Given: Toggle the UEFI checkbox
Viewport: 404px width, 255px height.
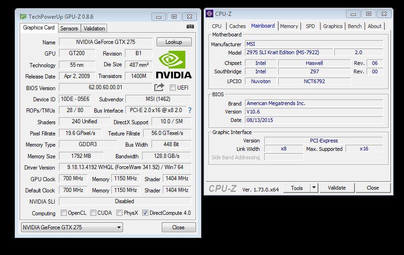Looking at the screenshot, I should click(173, 88).
